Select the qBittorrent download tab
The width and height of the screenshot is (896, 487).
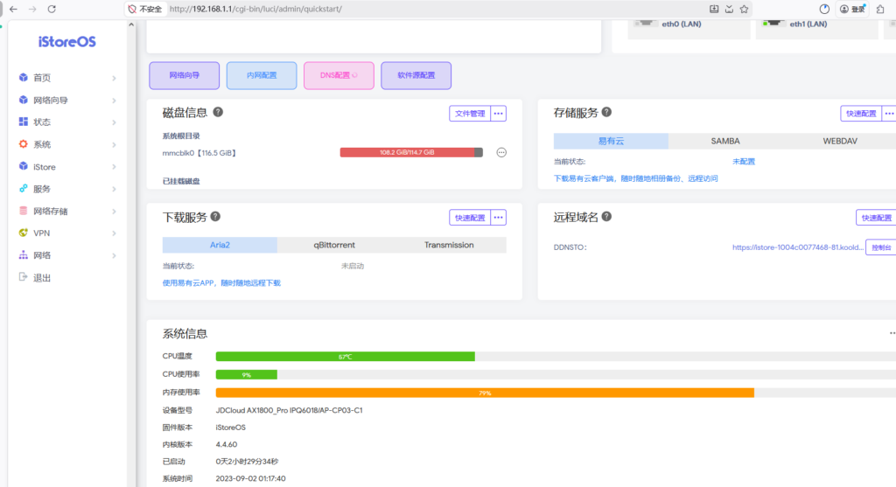(x=334, y=245)
